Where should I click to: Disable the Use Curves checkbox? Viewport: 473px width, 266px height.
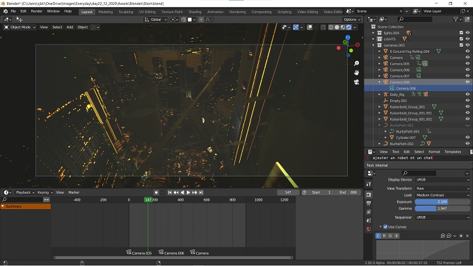tap(385, 227)
